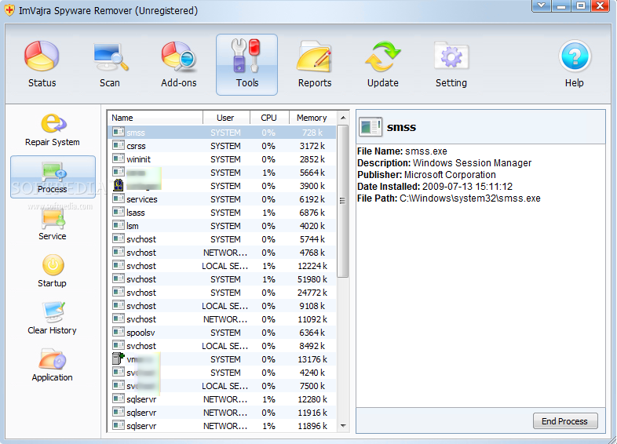Sort process list by Name column
Screen dimensions: 617x444
pyautogui.click(x=155, y=118)
